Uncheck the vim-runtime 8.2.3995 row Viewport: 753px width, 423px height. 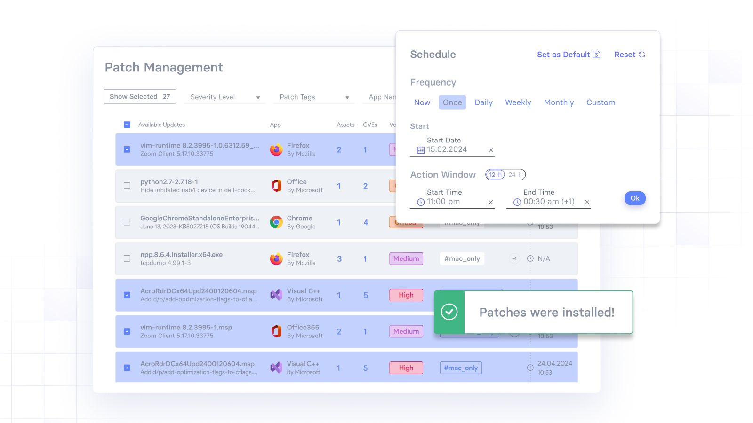(x=127, y=149)
